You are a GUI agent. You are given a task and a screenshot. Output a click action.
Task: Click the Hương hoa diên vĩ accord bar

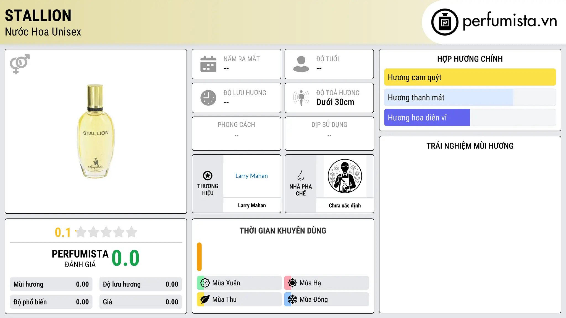pyautogui.click(x=470, y=118)
